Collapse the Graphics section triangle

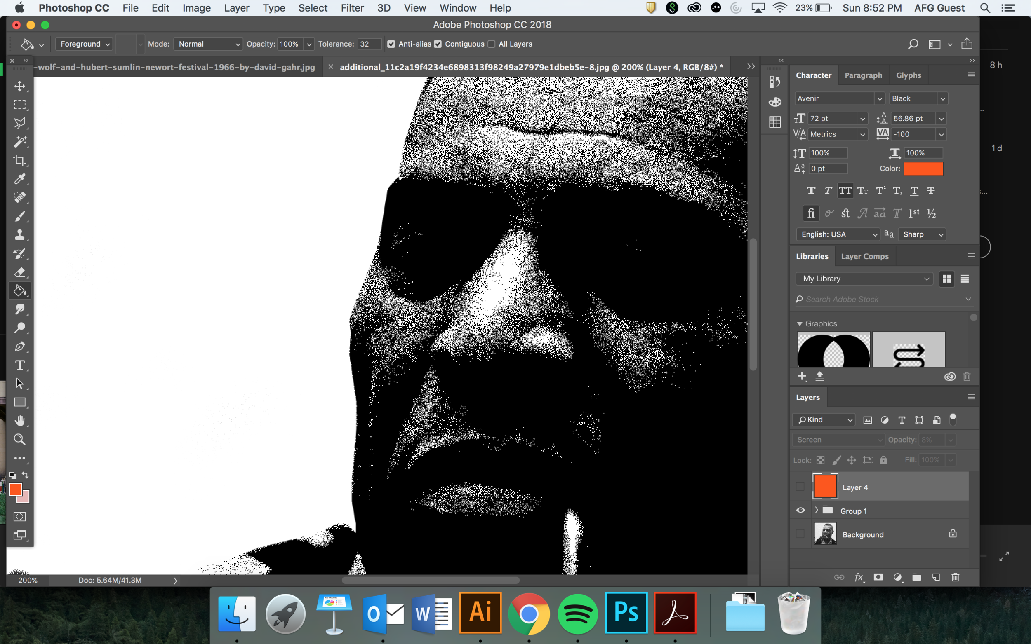800,324
